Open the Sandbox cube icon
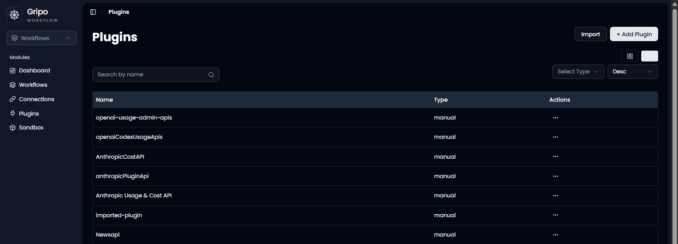Screen dimensions: 678x244 tap(13, 127)
